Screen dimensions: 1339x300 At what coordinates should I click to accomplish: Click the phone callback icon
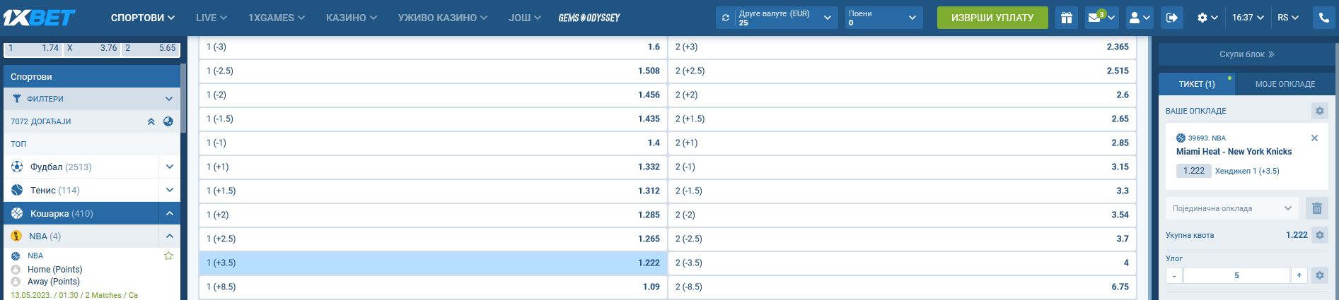pos(1324,18)
